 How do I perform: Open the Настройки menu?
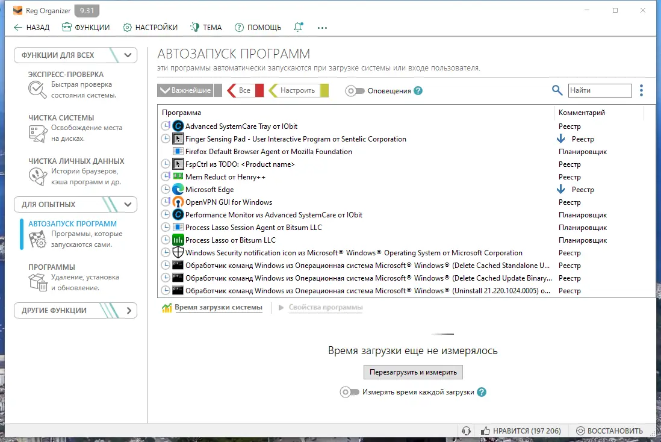(x=150, y=28)
